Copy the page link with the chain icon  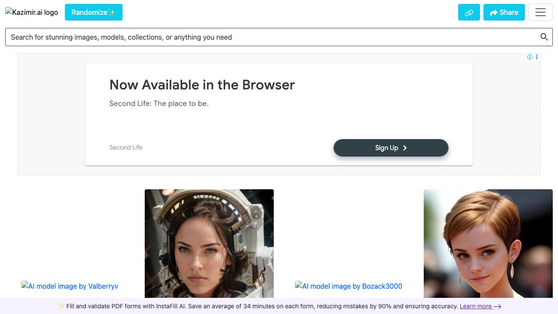click(469, 13)
